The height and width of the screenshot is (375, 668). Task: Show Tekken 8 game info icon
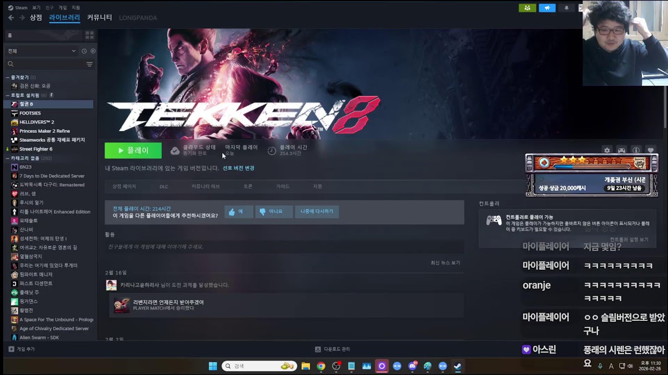[x=636, y=150]
